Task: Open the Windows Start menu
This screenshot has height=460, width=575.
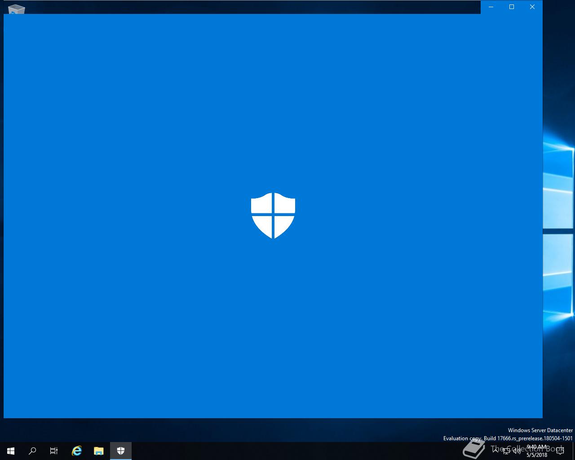Action: [11, 451]
